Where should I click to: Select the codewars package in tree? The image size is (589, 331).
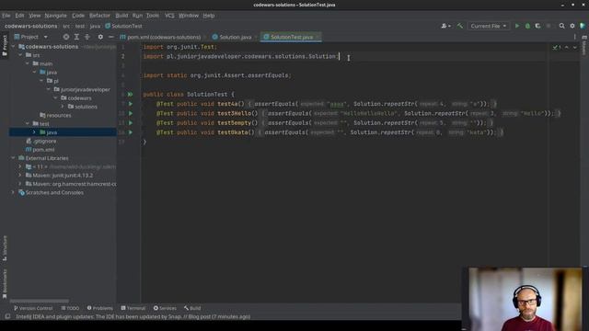coord(76,98)
